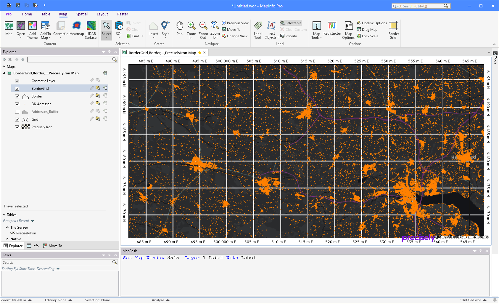Switch to Info panel tab
The image size is (499, 304).
tap(33, 246)
